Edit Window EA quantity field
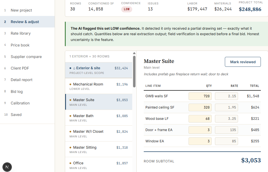Viewport: 268px width, 172px height. coord(200,141)
